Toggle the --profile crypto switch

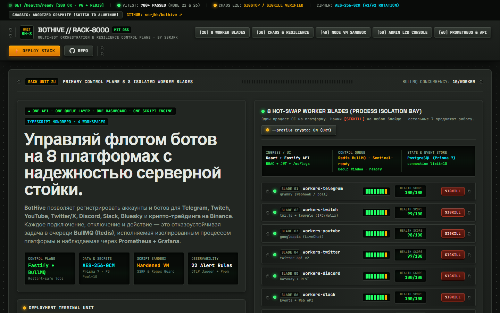pos(299,130)
